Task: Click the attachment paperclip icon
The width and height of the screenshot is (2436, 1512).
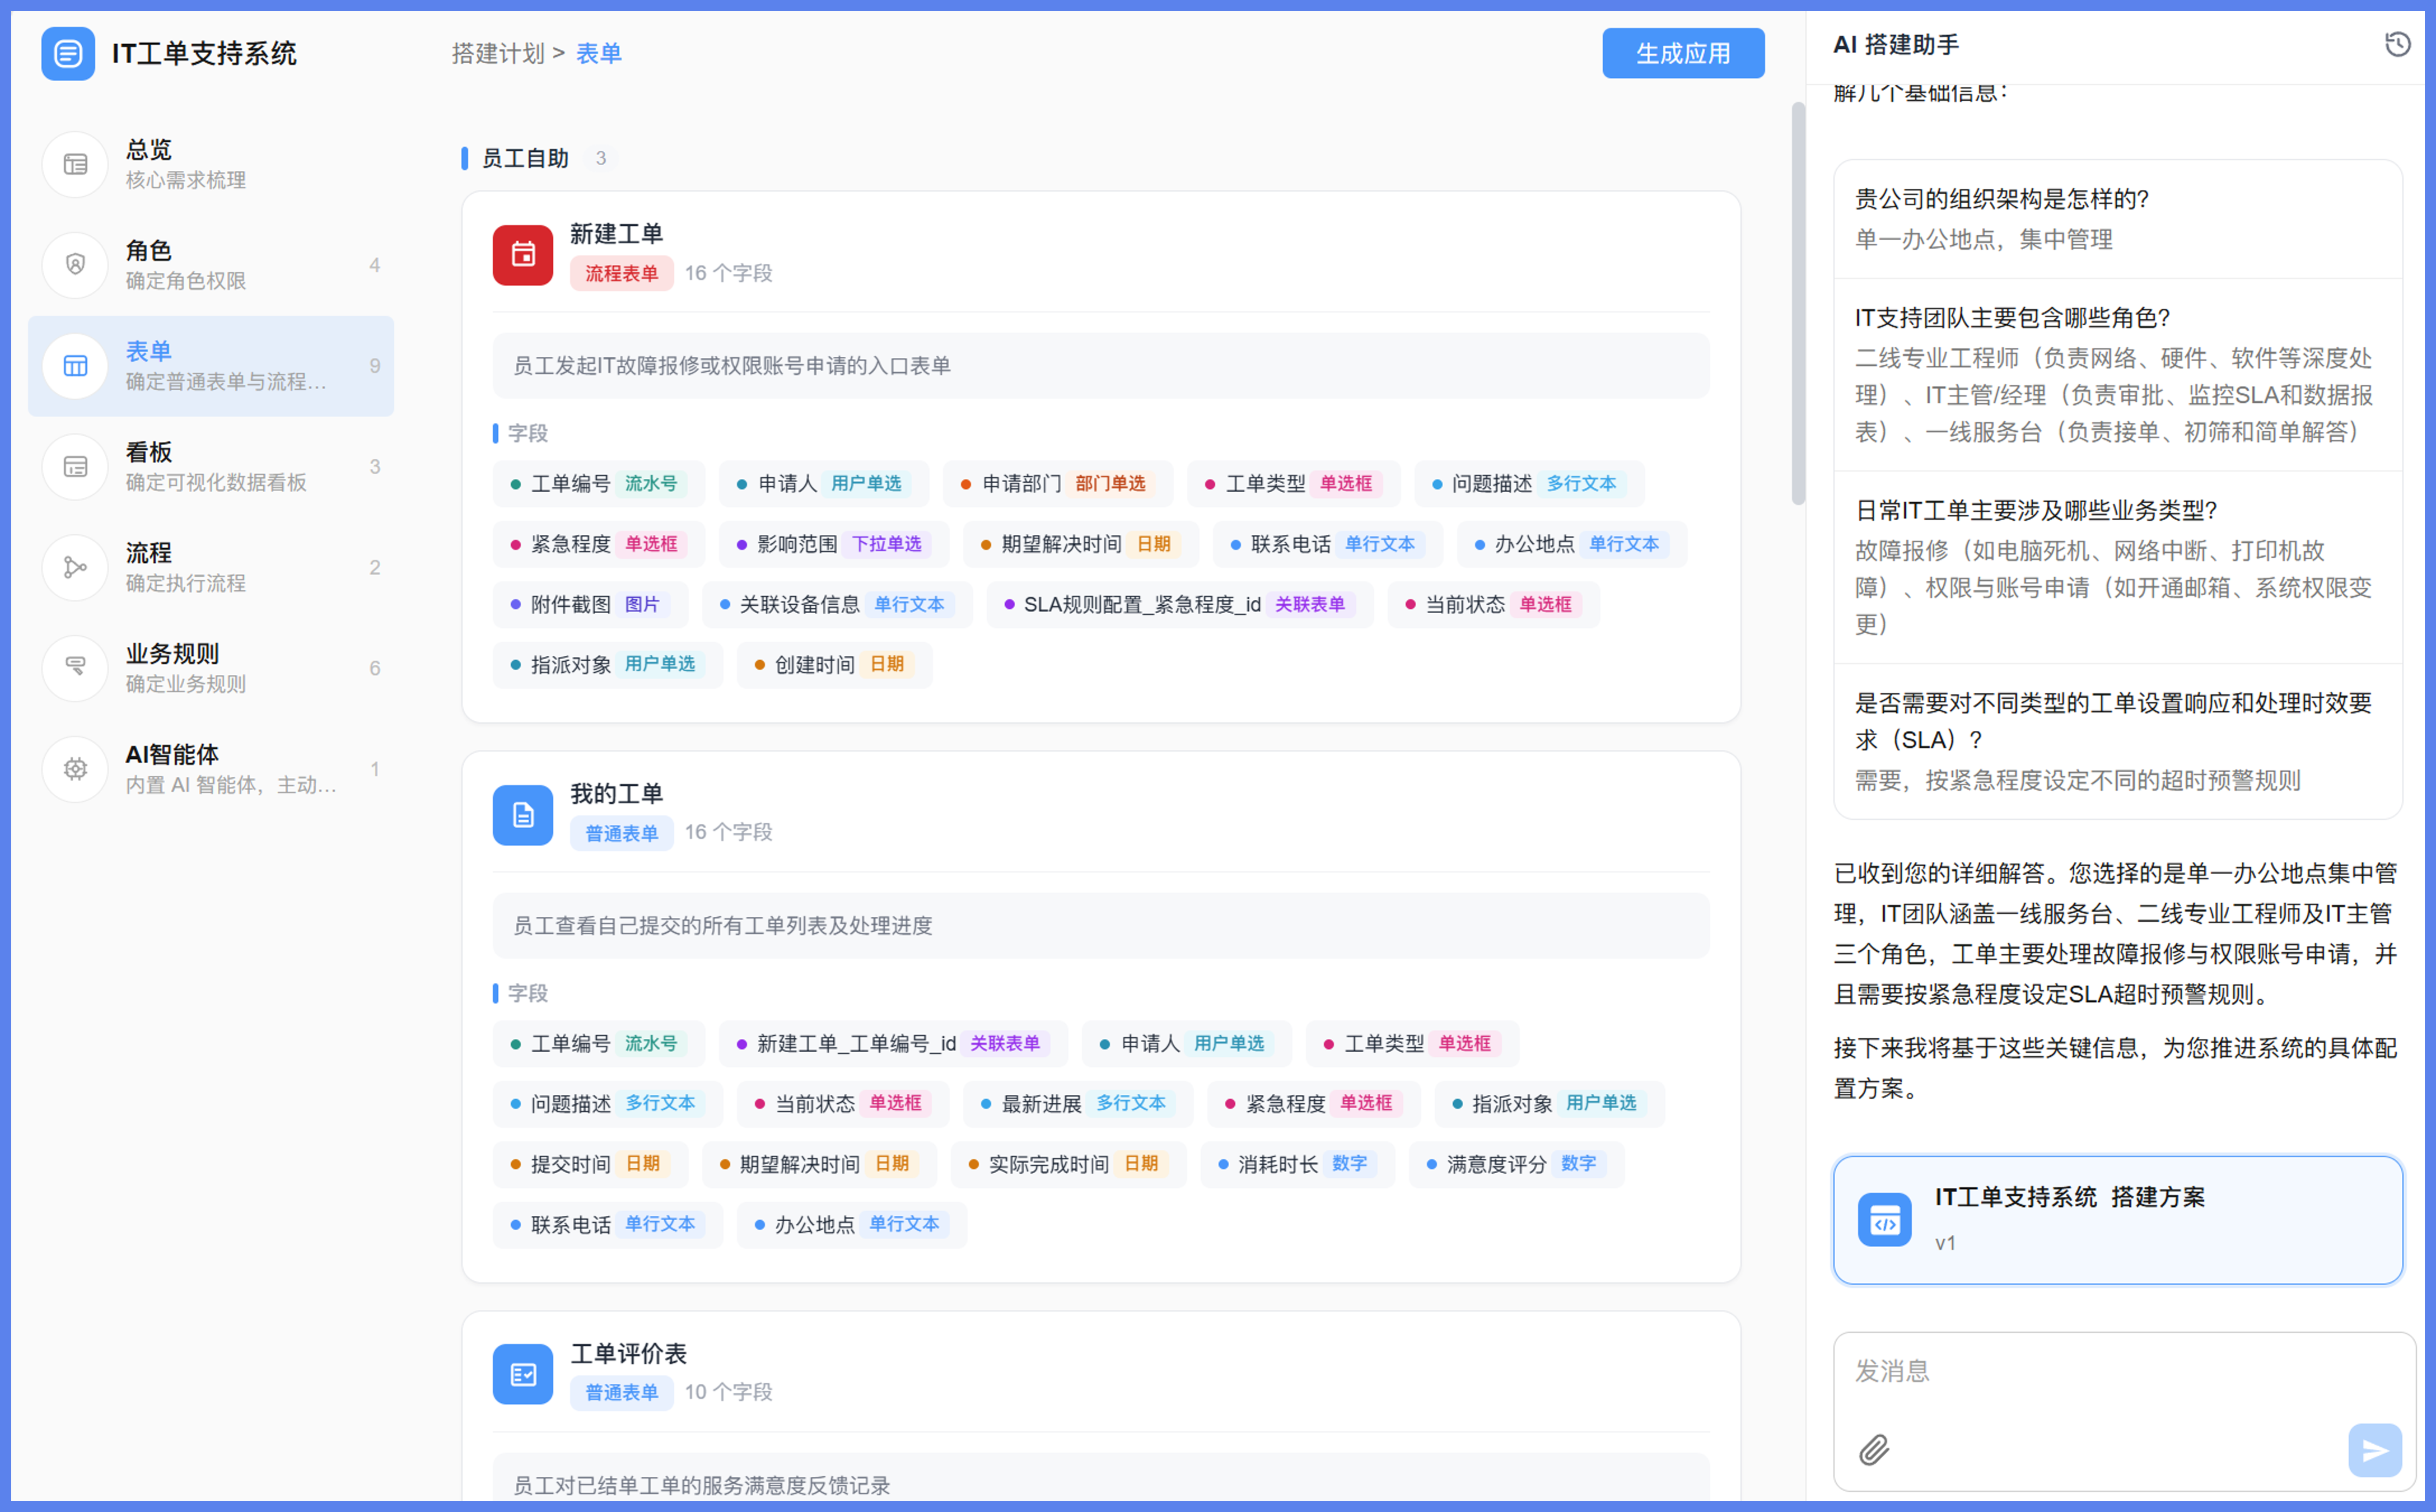Action: click(1873, 1449)
